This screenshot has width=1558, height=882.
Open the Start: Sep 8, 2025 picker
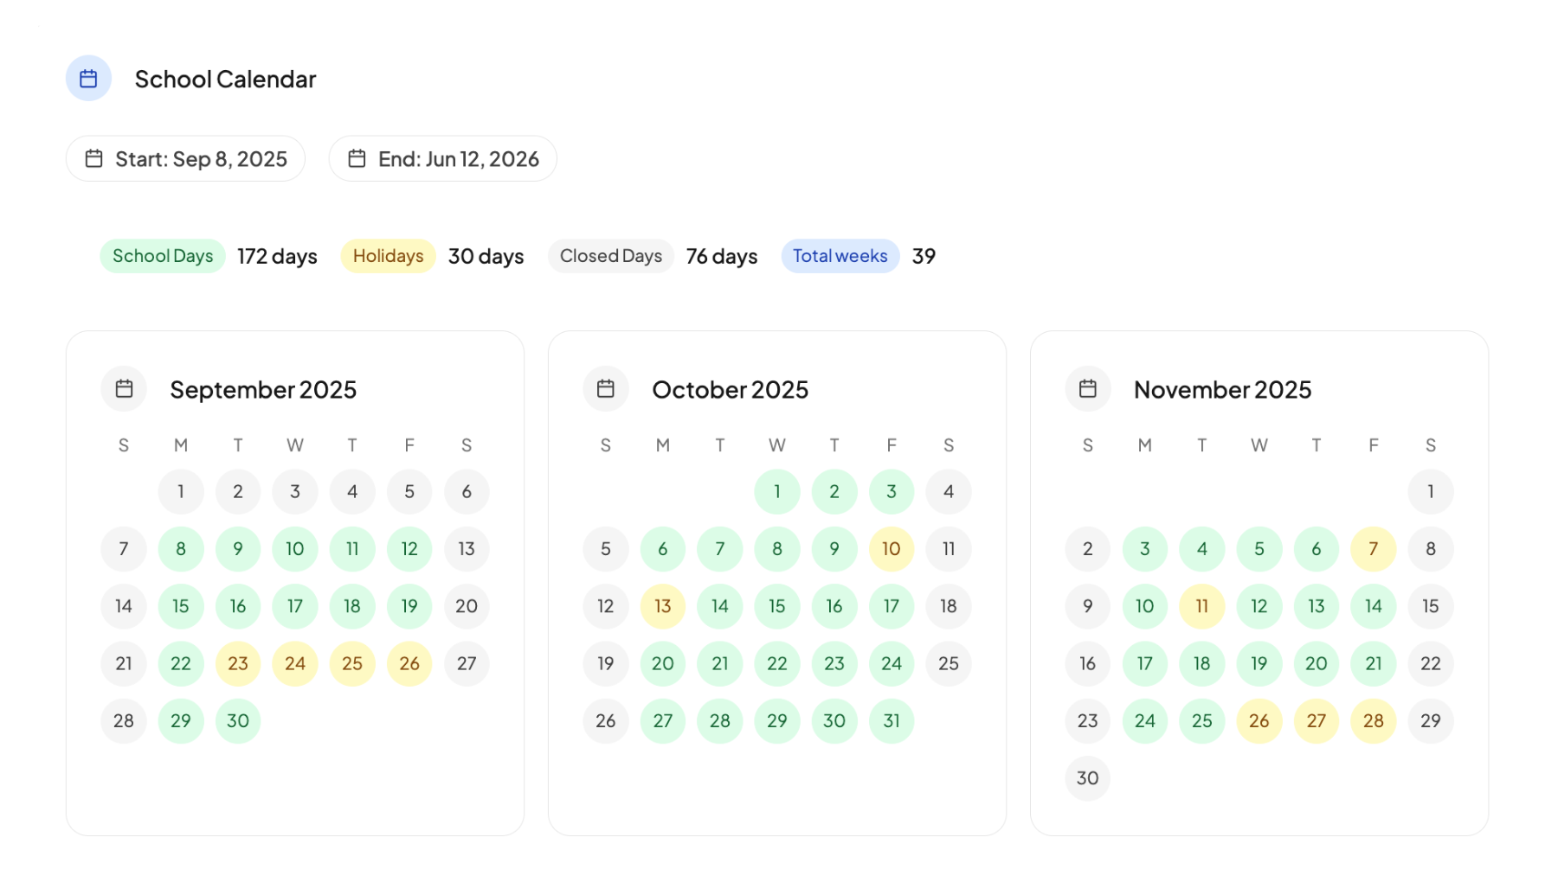200,159
